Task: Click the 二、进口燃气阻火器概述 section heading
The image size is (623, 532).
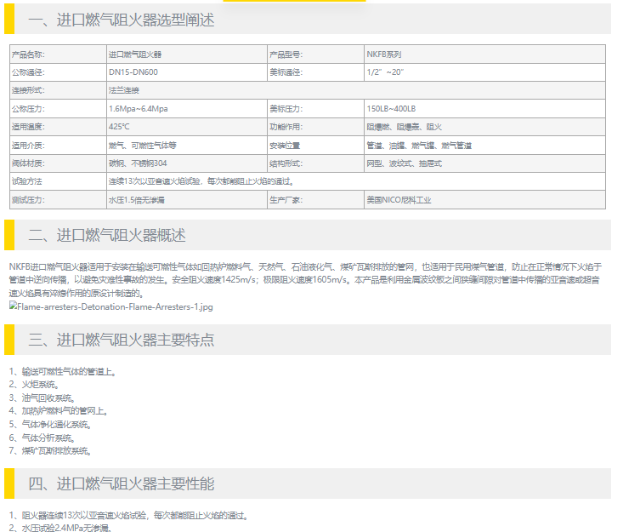Action: 107,235
